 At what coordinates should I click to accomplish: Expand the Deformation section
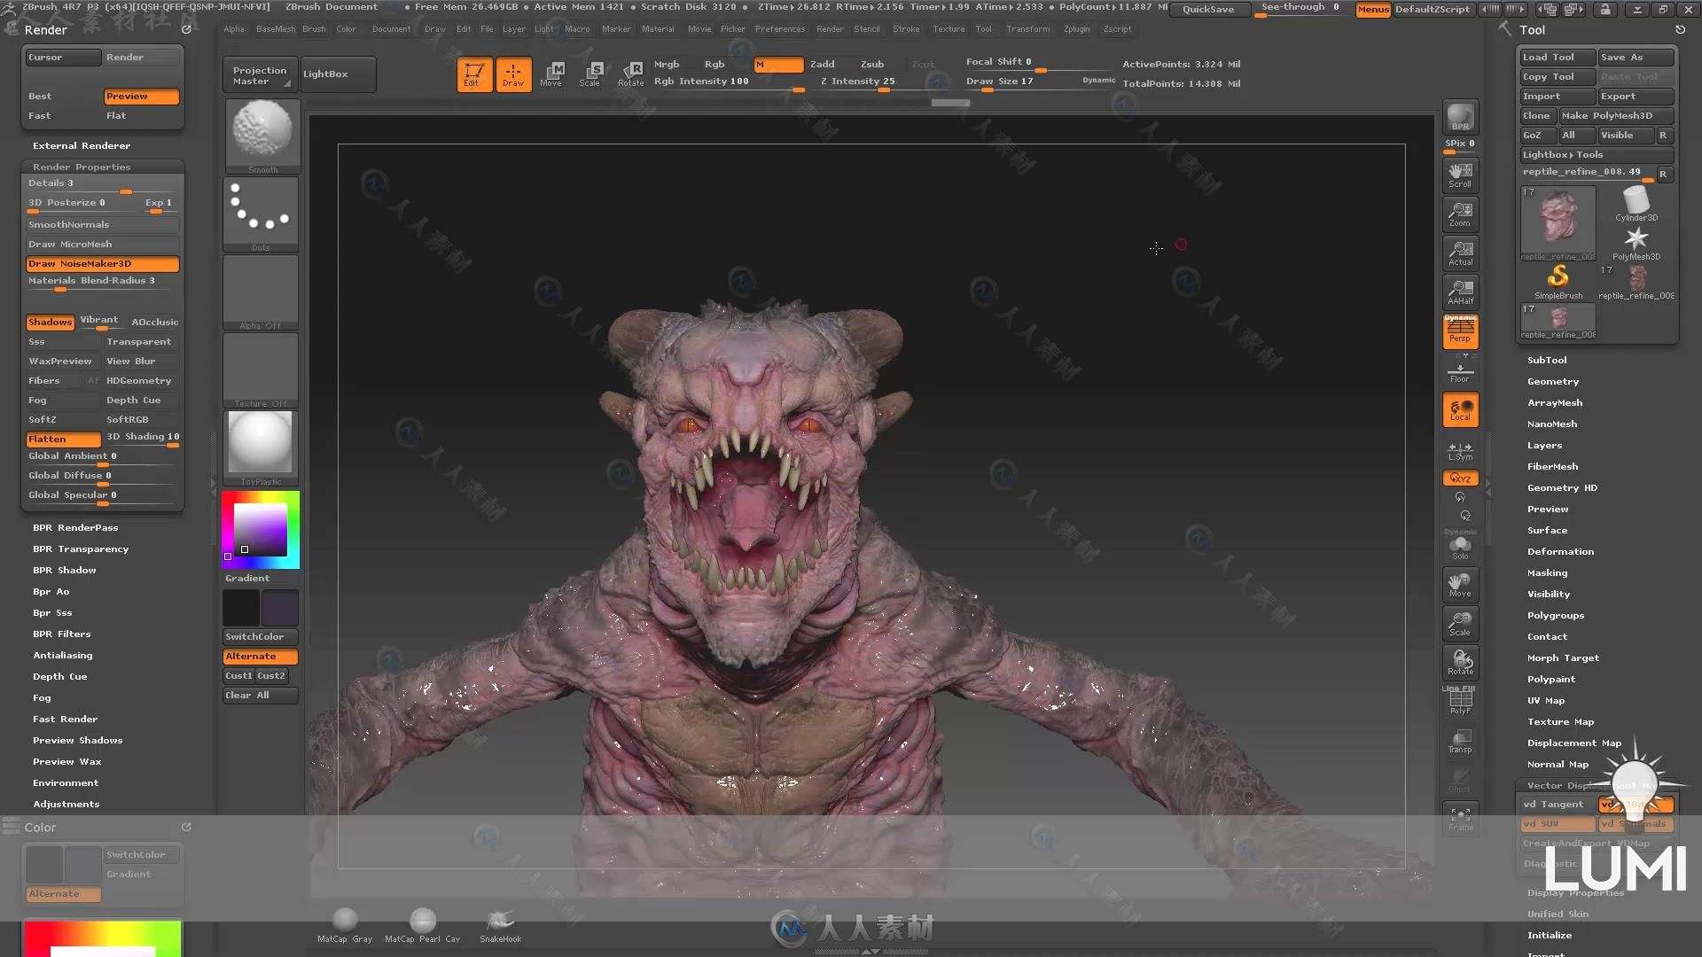click(1560, 552)
